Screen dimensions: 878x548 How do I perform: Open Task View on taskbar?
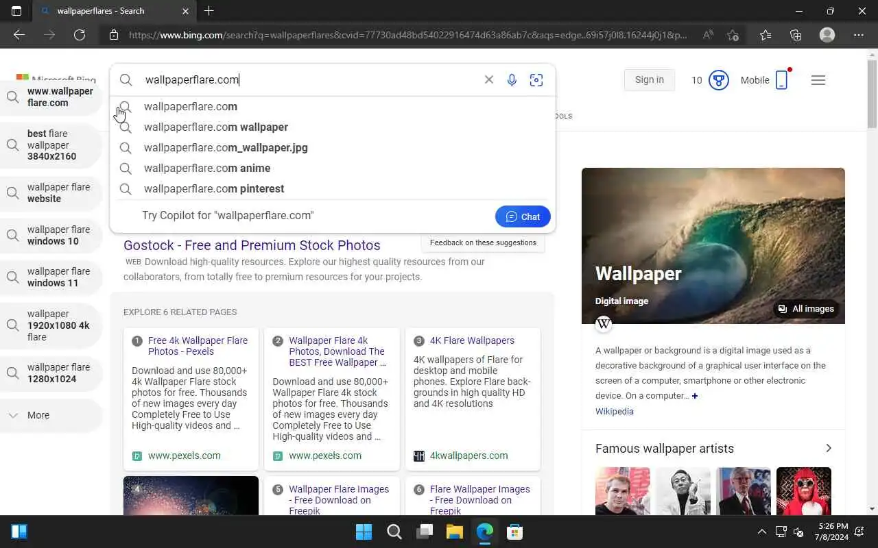(425, 532)
